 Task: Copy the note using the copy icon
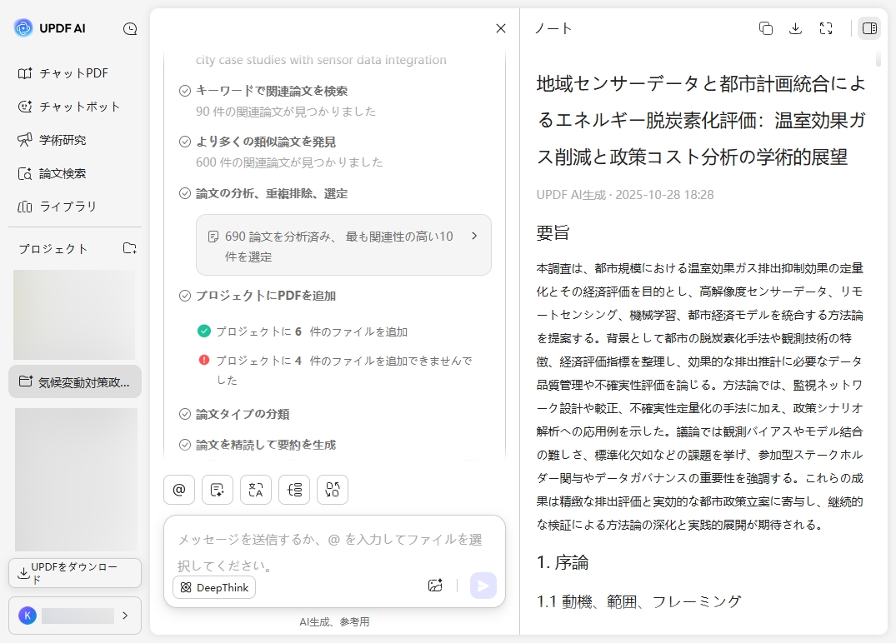765,27
